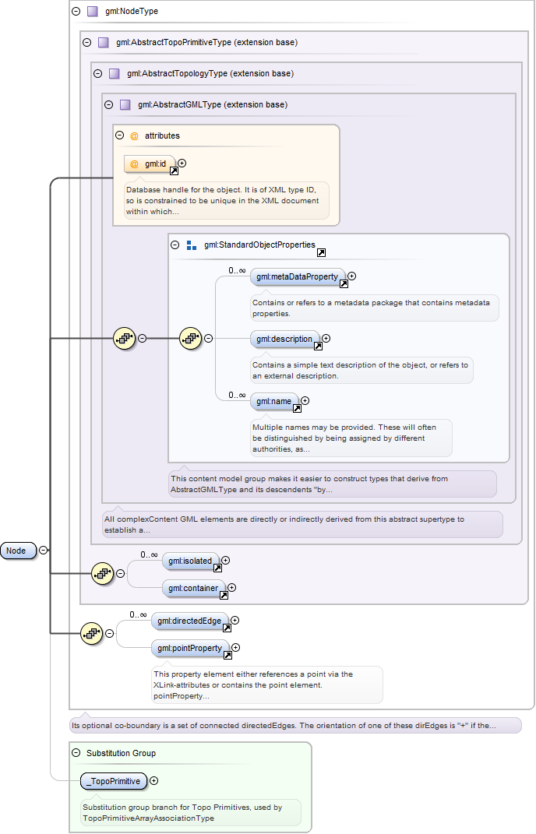
Task: Click 'Contains a simple text description' note
Action: tap(362, 370)
